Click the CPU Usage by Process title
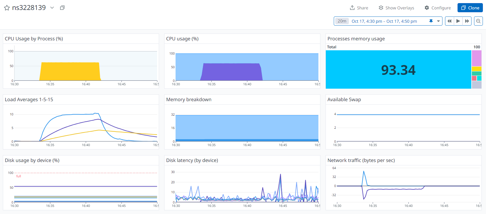 point(34,39)
